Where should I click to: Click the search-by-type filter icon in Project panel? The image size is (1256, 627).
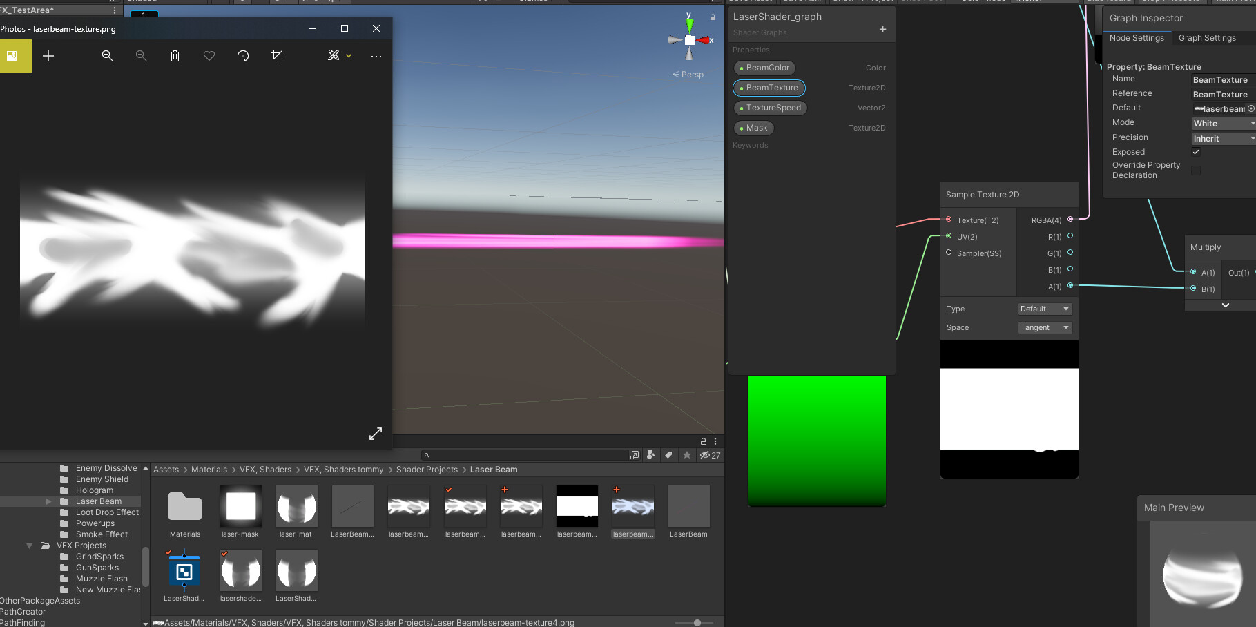(x=650, y=455)
